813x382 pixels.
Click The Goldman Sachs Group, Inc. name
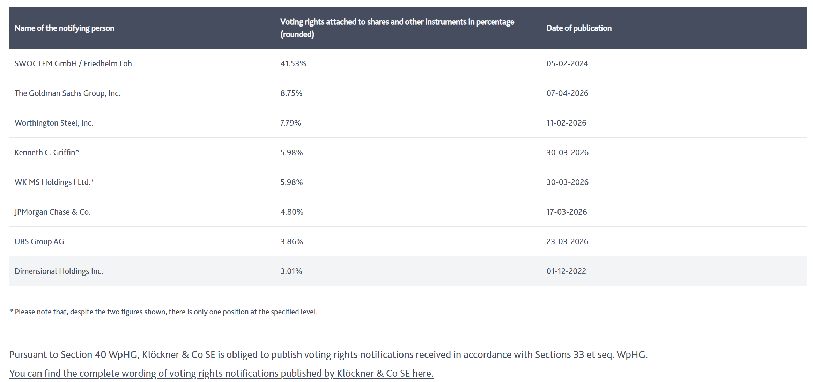[67, 93]
